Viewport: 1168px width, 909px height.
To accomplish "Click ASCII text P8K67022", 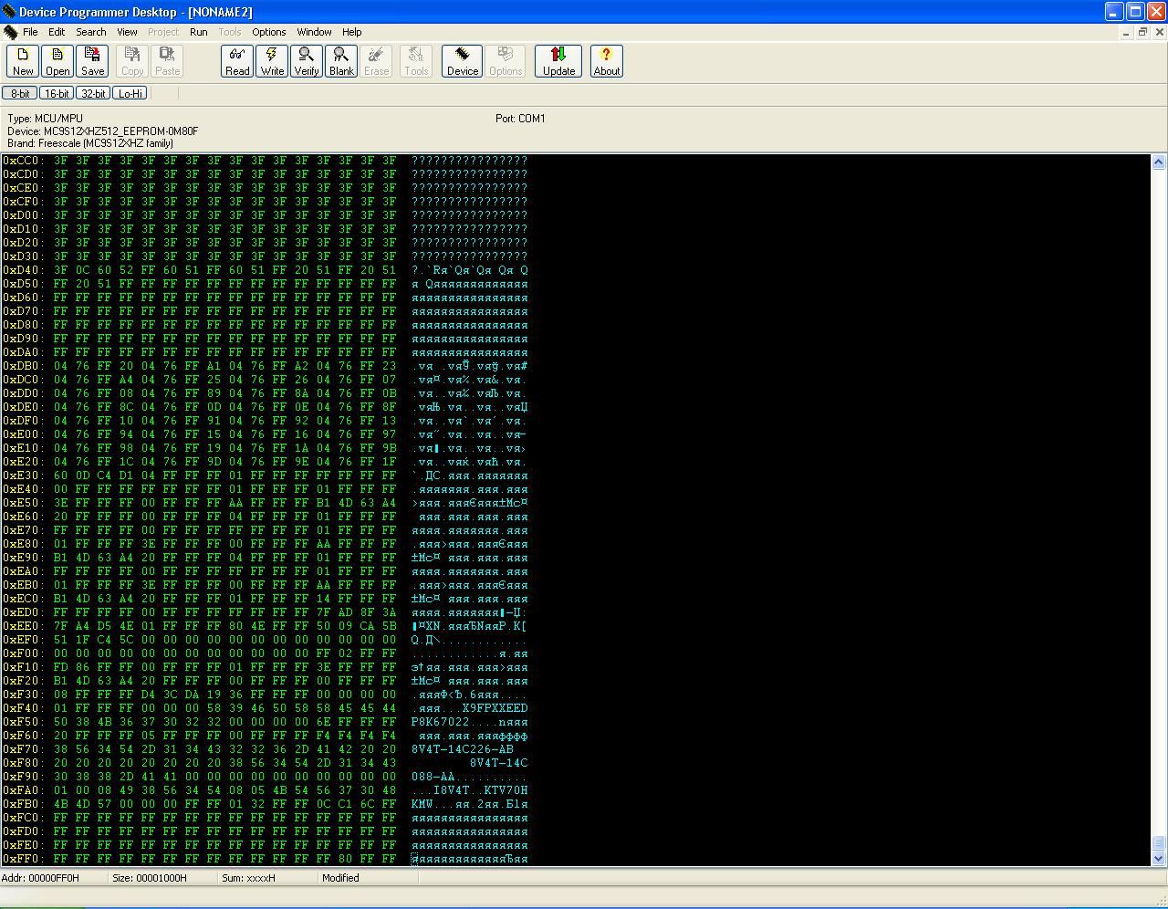I will pos(441,722).
